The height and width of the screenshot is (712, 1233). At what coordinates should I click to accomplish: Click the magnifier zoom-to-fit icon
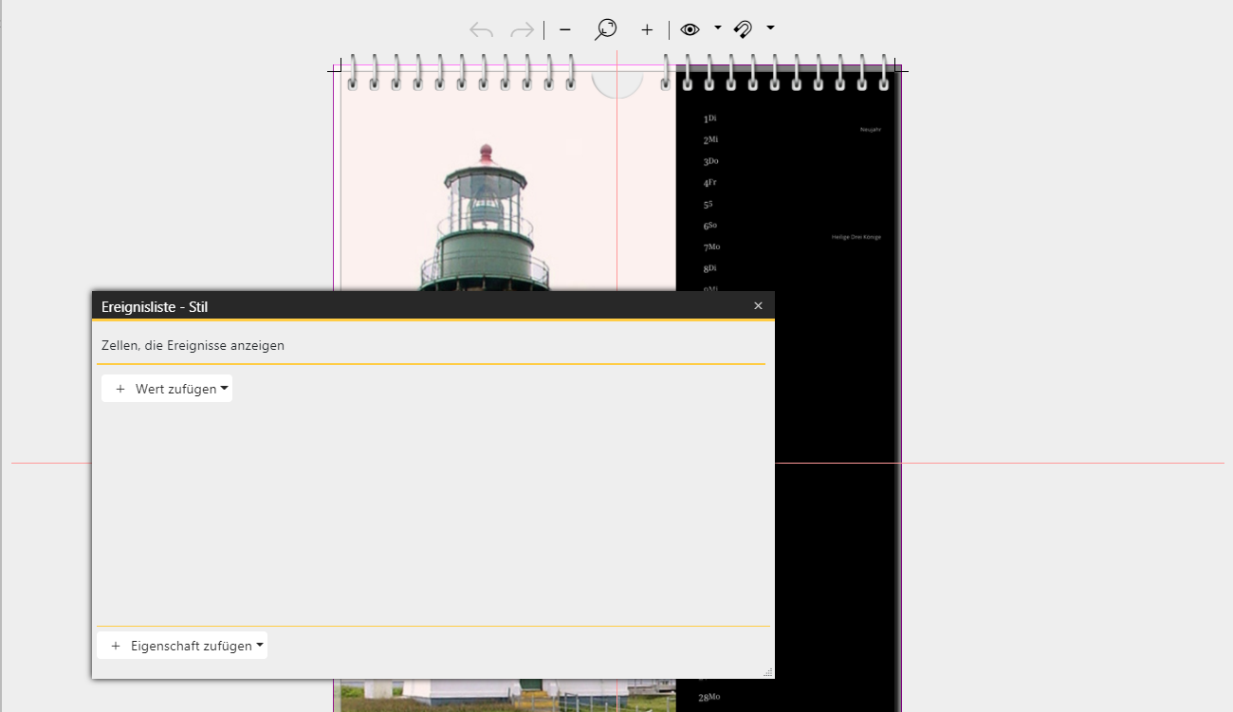pyautogui.click(x=605, y=29)
